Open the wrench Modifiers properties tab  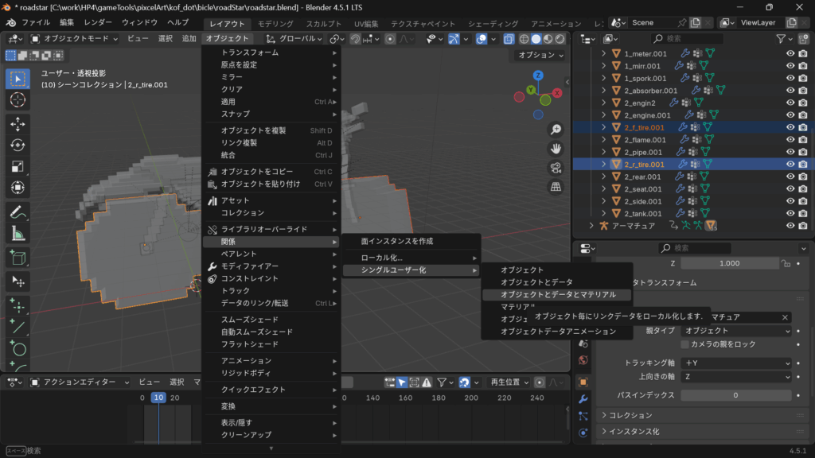[x=583, y=398]
